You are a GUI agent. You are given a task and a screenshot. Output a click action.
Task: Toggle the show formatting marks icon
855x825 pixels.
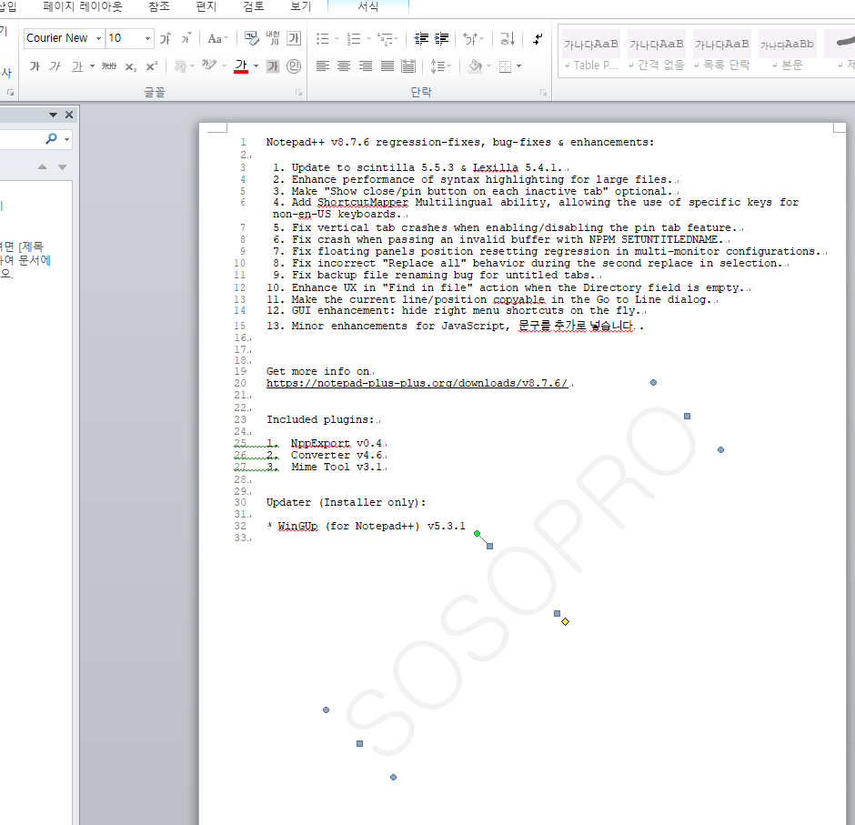[x=537, y=38]
